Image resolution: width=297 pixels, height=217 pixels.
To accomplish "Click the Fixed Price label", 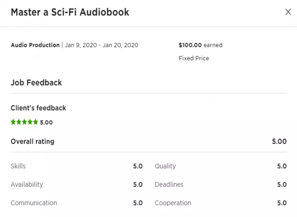I will coord(194,58).
